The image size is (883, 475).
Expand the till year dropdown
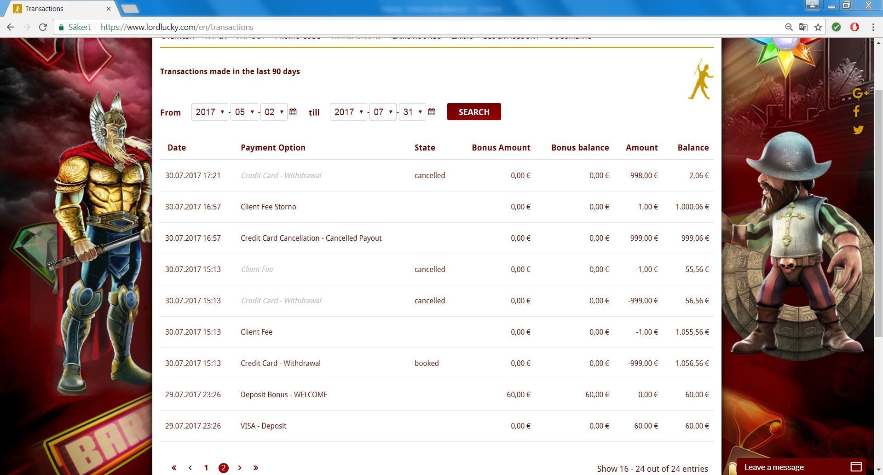(x=348, y=112)
